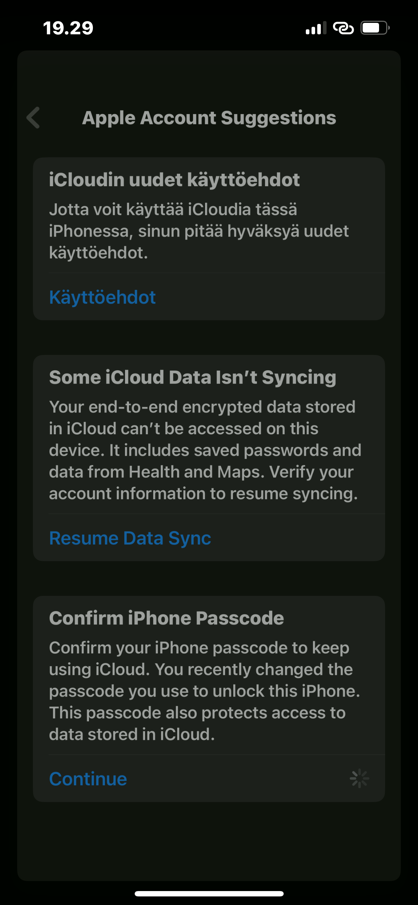Tap empty space beneath the passcode card
Screen dimensions: 418x905
209,840
